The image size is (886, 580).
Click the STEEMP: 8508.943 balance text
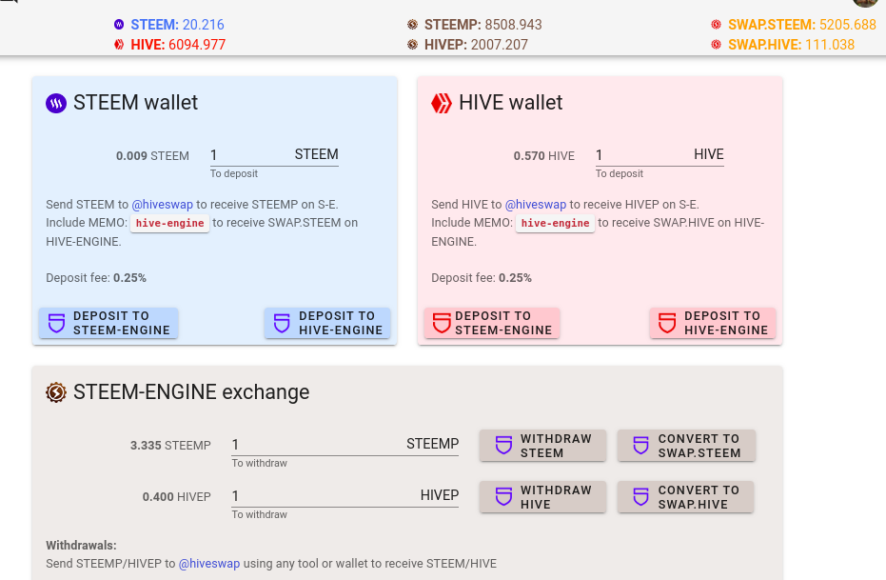[483, 25]
